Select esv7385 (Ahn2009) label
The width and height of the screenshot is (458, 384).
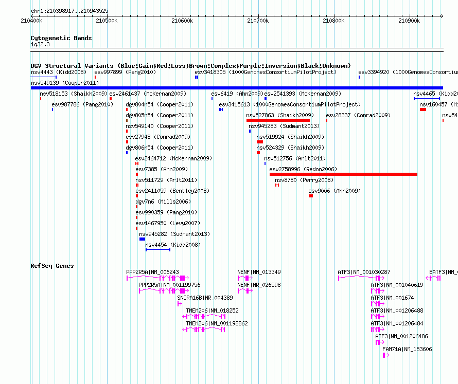(162, 169)
